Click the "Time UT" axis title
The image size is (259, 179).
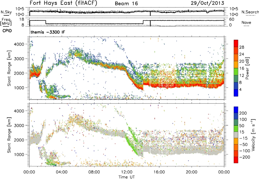point(127,177)
